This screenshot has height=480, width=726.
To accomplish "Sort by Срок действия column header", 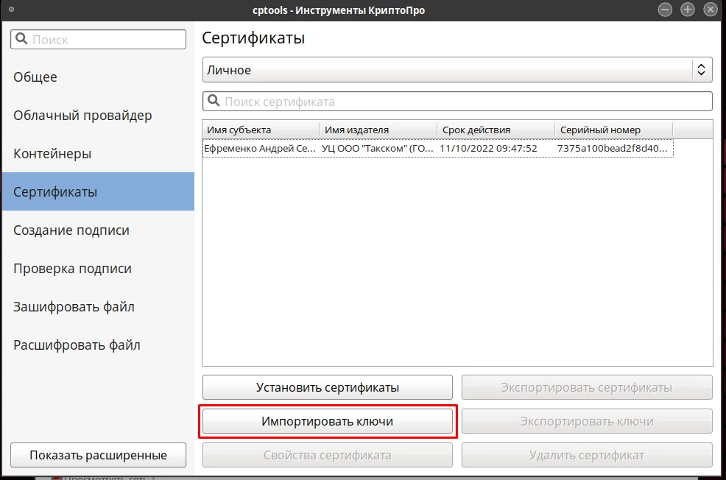I will (x=496, y=130).
